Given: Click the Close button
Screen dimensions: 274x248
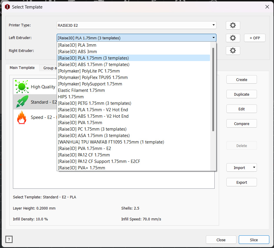Looking at the screenshot, I should click(221, 240).
